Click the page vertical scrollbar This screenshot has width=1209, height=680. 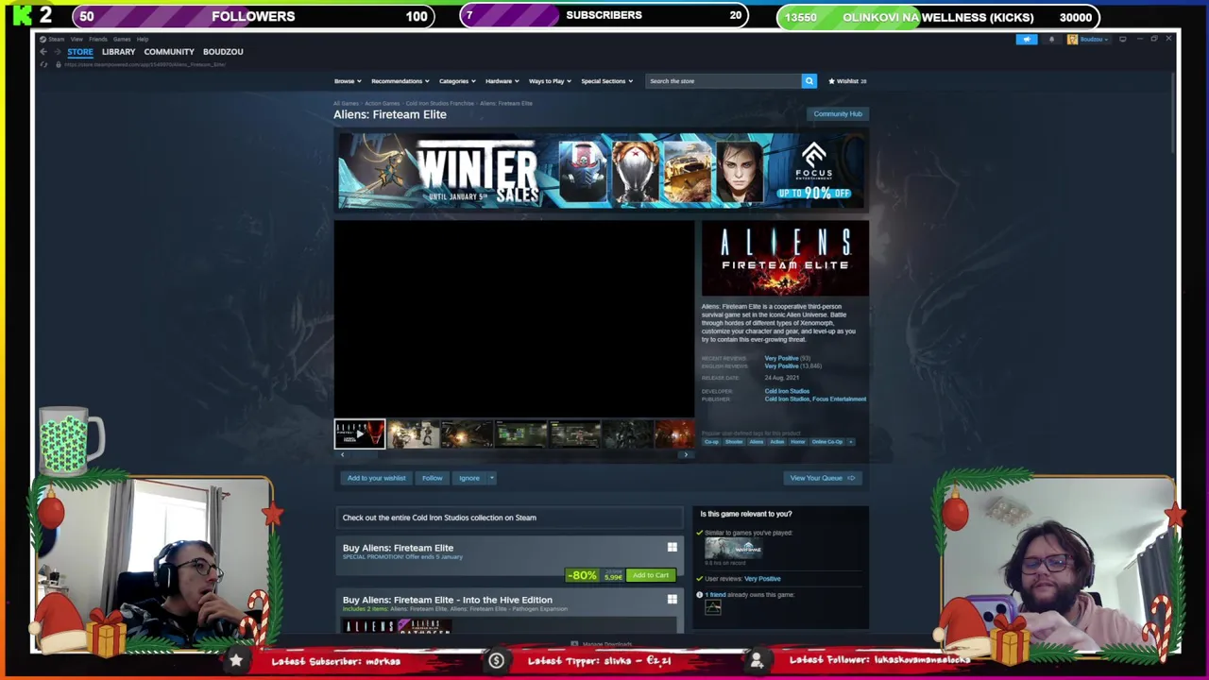point(1174,111)
